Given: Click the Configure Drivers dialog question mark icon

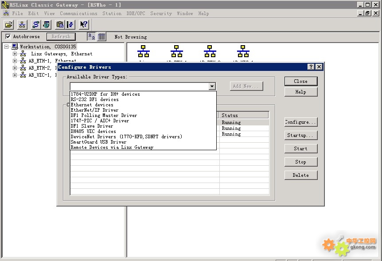Looking at the screenshot, I should 311,67.
